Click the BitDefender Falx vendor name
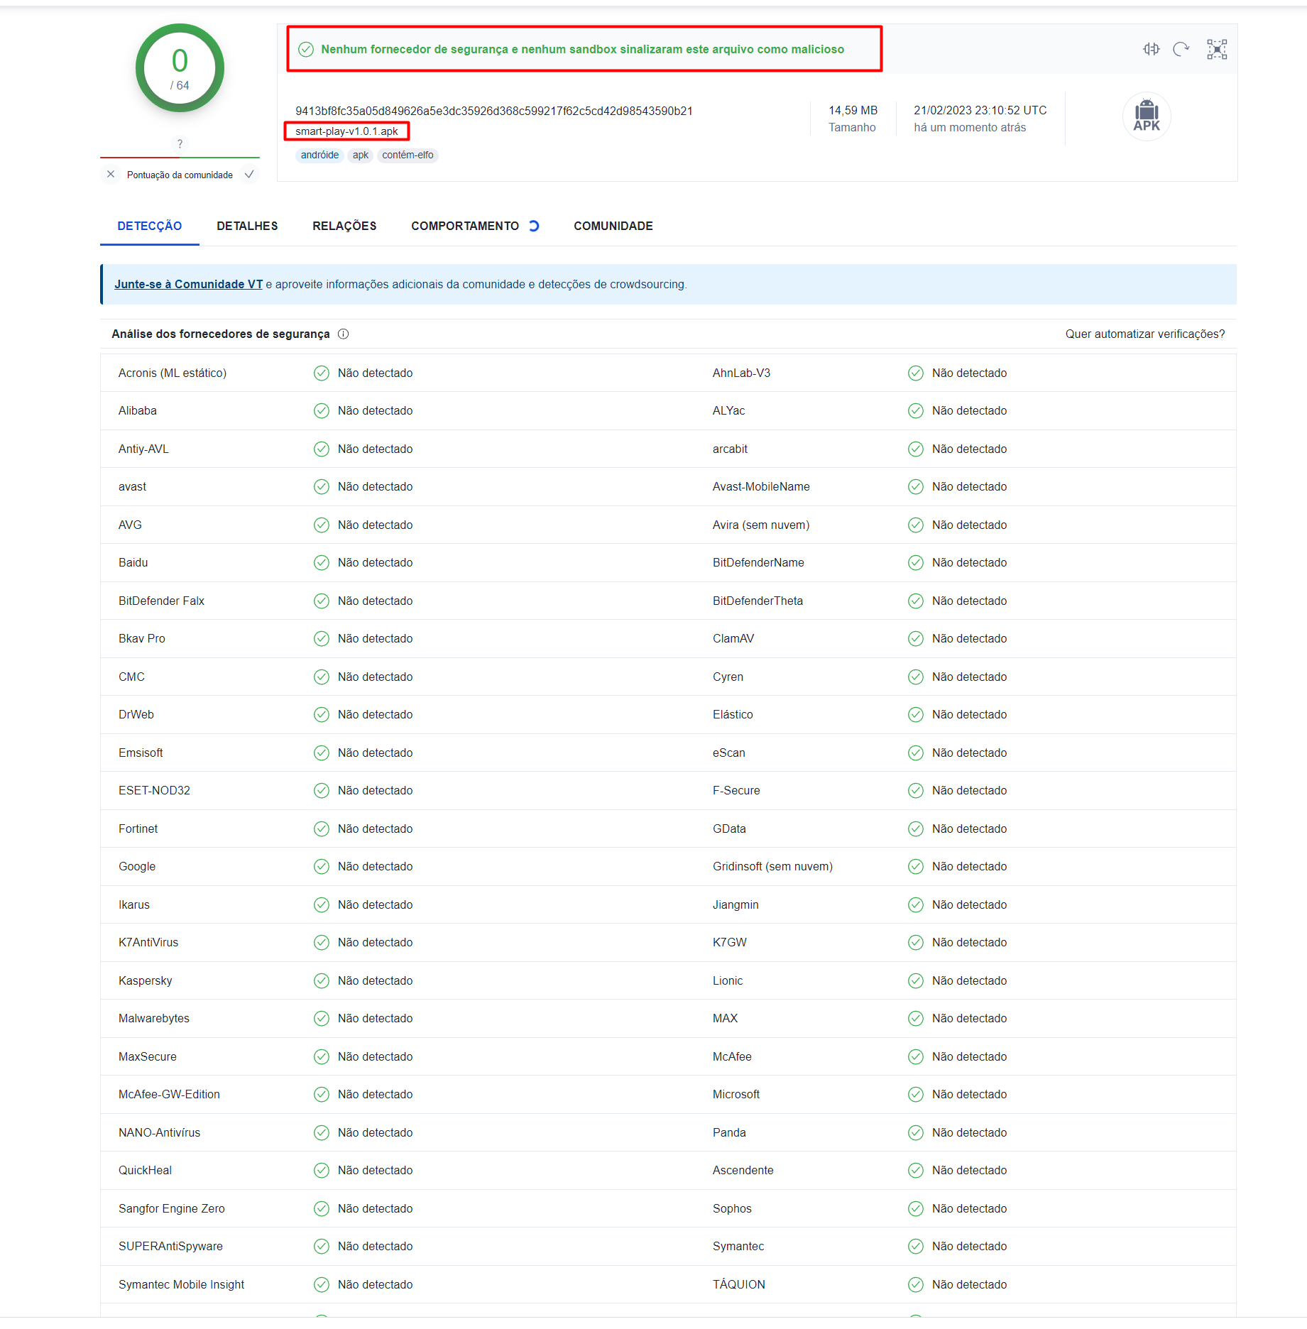The height and width of the screenshot is (1329, 1307). [x=161, y=601]
